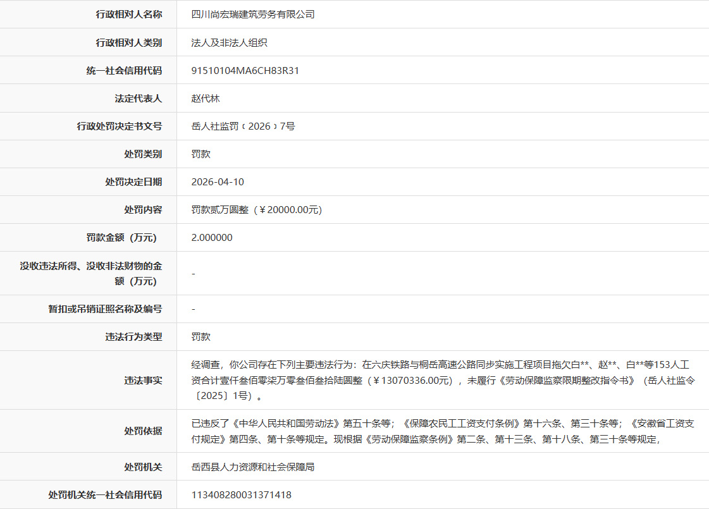
Task: Click the 统一社会信用代码 label
Action: click(125, 71)
